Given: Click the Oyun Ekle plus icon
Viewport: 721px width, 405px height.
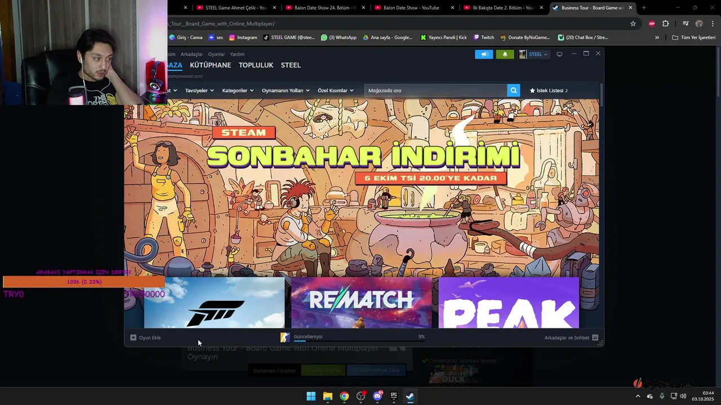Looking at the screenshot, I should (133, 337).
